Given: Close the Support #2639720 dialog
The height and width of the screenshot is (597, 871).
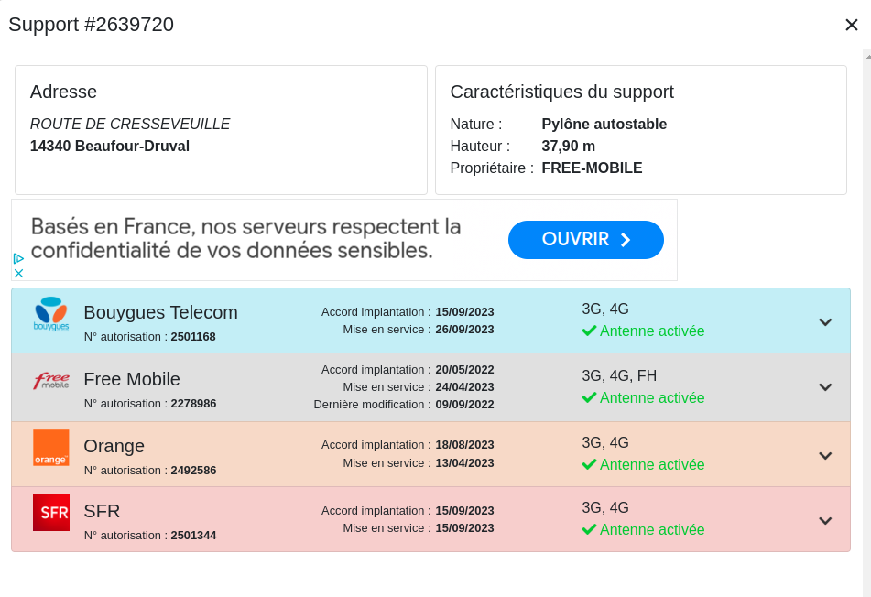Looking at the screenshot, I should point(851,25).
